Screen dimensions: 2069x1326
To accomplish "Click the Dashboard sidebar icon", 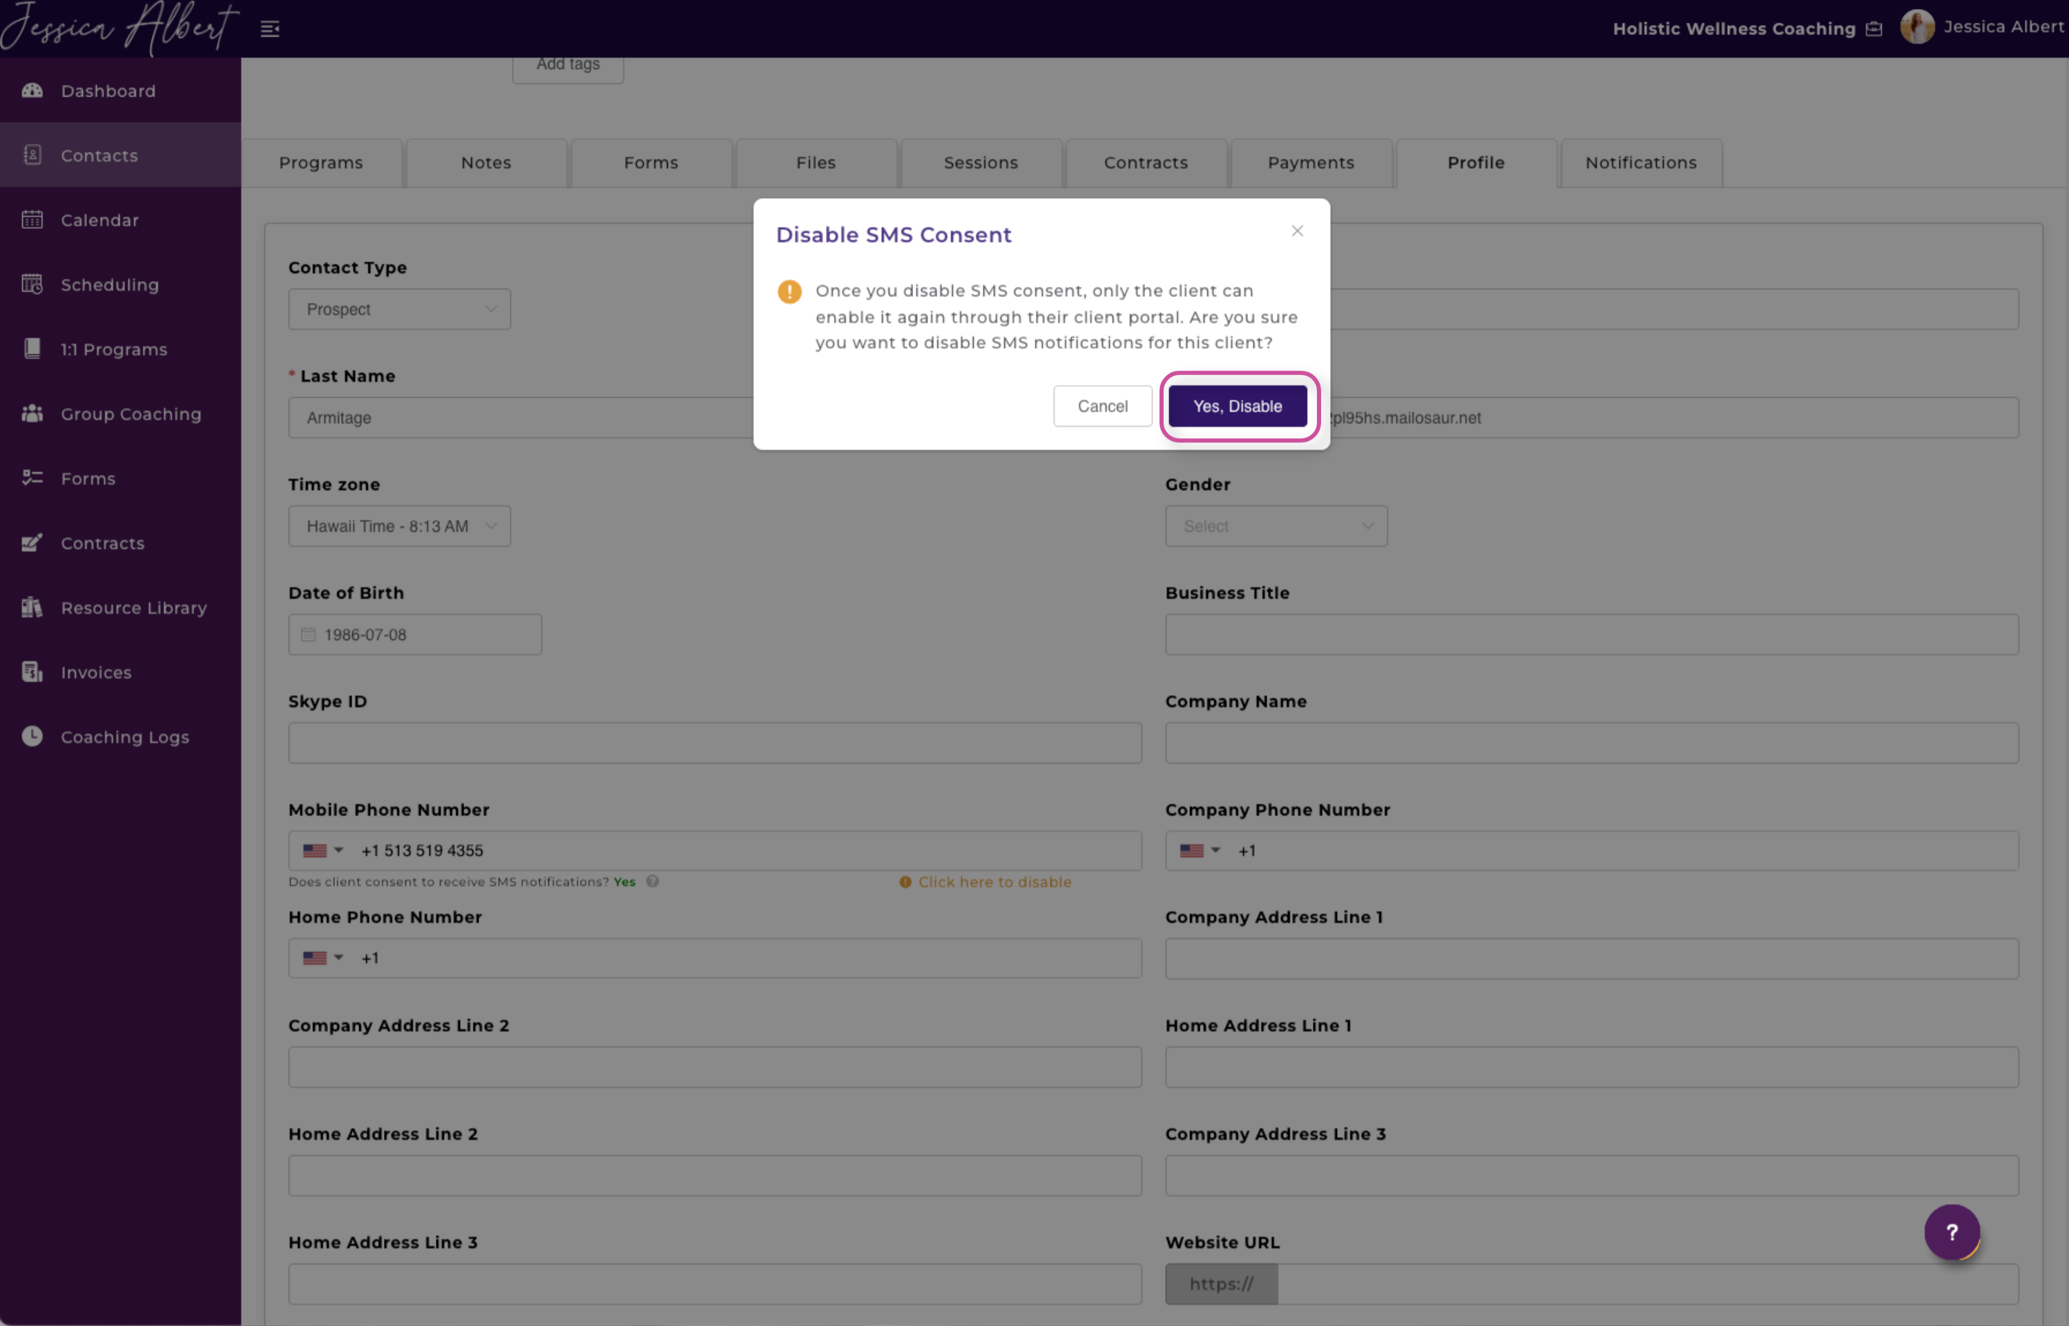I will click(x=32, y=90).
